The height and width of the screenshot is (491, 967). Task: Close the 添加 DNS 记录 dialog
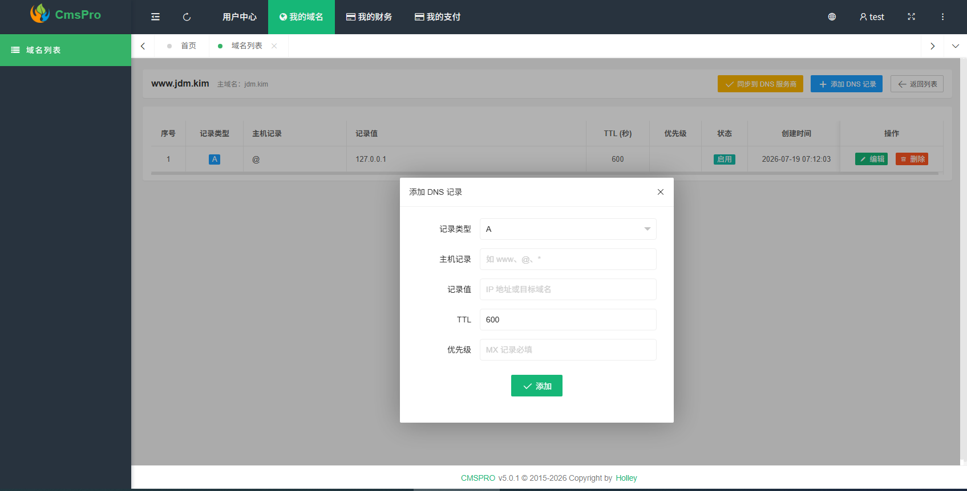661,192
